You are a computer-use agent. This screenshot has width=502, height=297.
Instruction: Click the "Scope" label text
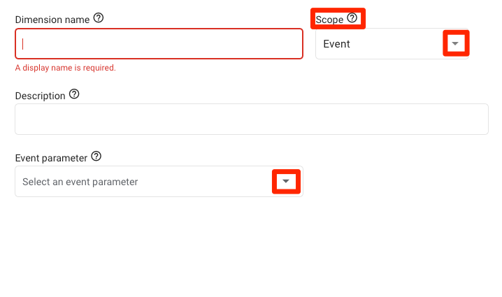329,20
